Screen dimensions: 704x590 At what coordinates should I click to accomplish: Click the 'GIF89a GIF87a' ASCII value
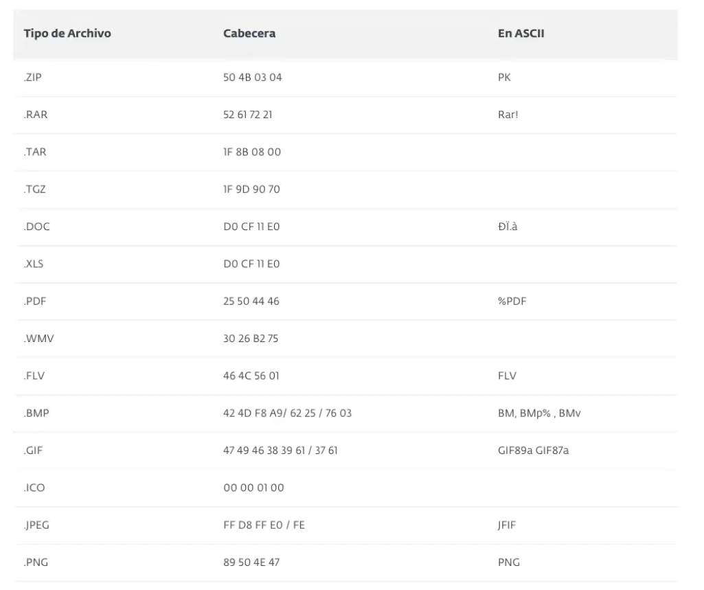point(534,450)
